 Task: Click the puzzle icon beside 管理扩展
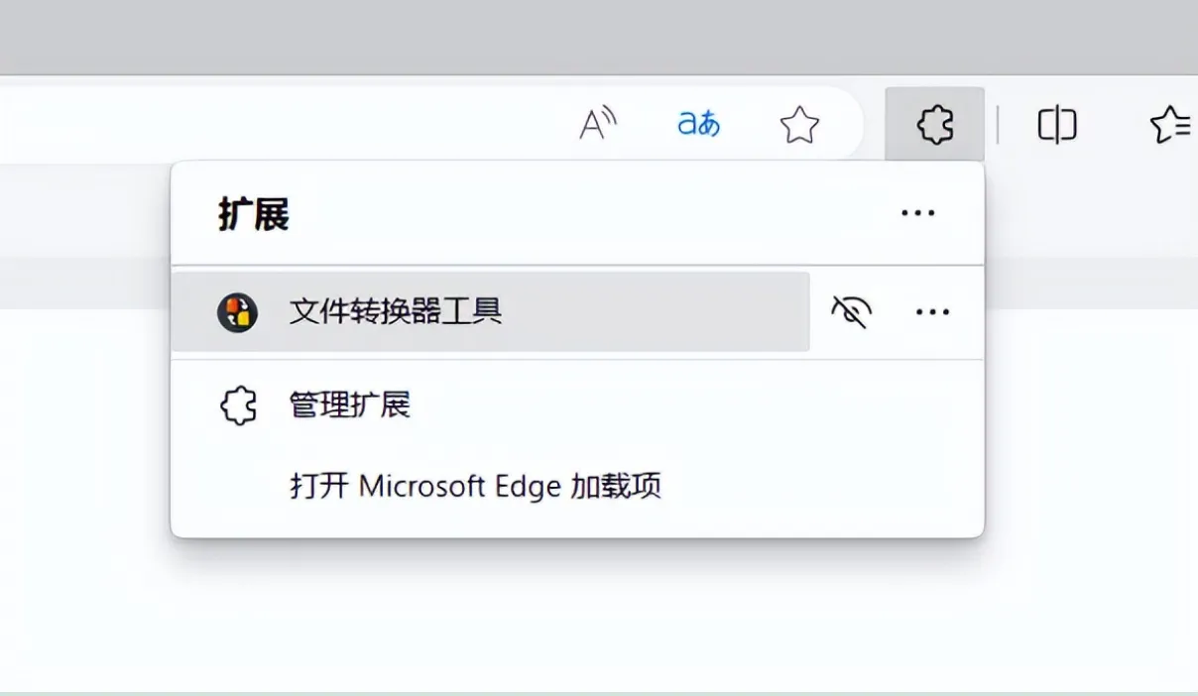coord(238,406)
